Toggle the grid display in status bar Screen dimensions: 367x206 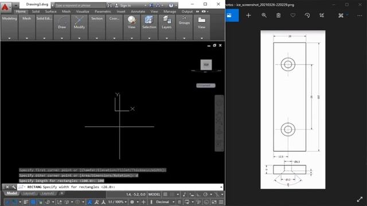tap(165, 195)
